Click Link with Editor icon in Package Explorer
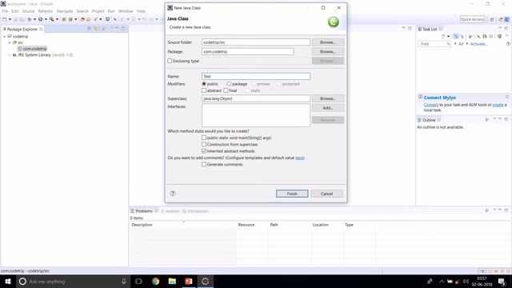The image size is (512, 288). coord(95,29)
